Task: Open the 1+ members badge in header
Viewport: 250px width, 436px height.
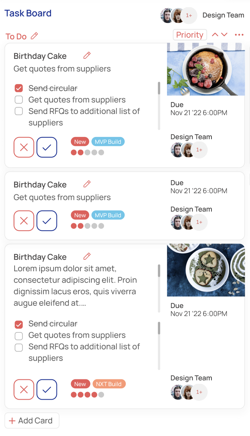Action: [189, 15]
